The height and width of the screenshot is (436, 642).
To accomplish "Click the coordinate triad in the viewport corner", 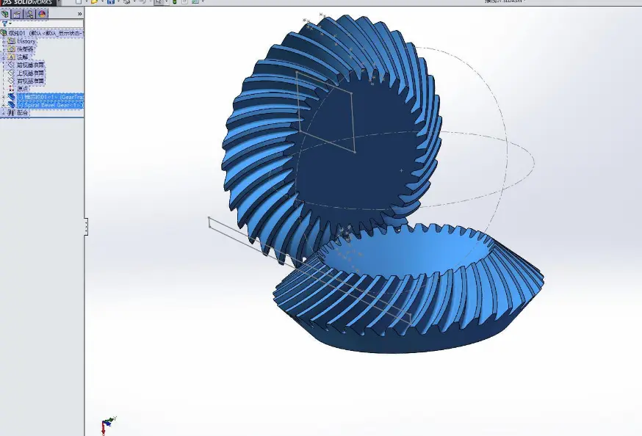I will coord(107,421).
